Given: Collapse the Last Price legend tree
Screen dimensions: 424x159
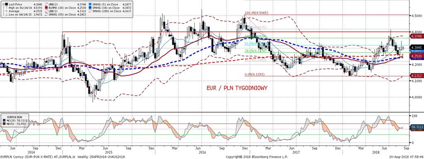Looking at the screenshot, I should (3, 4).
